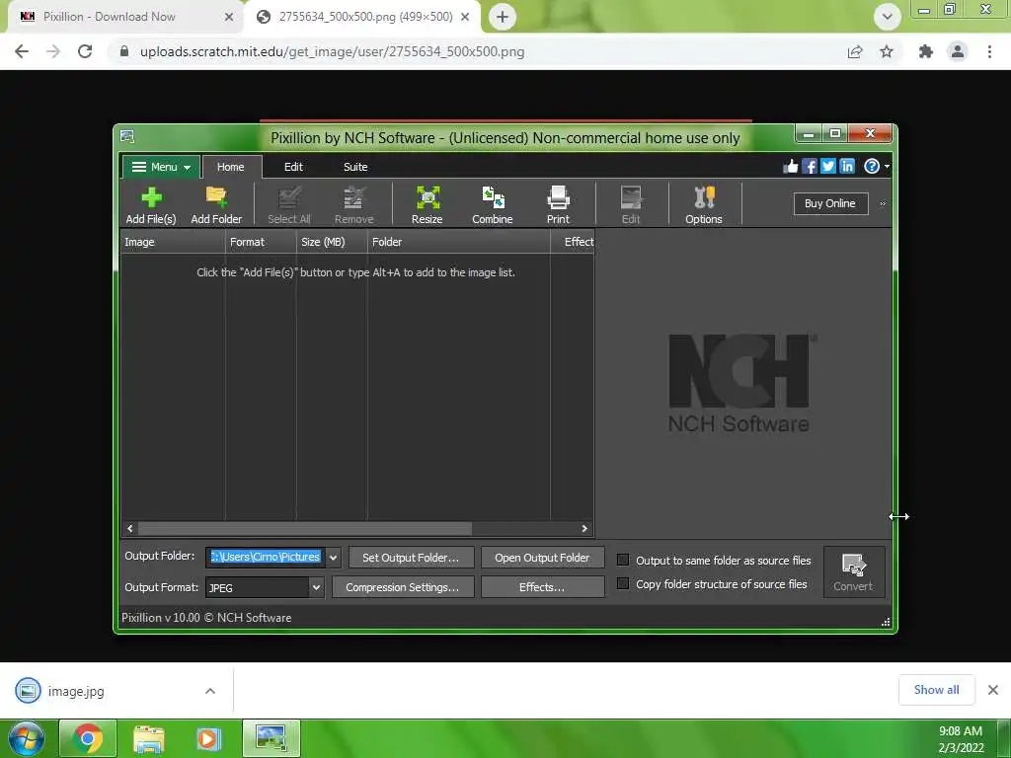The width and height of the screenshot is (1011, 758).
Task: Enable Copy folder structure of source files
Action: (x=623, y=583)
